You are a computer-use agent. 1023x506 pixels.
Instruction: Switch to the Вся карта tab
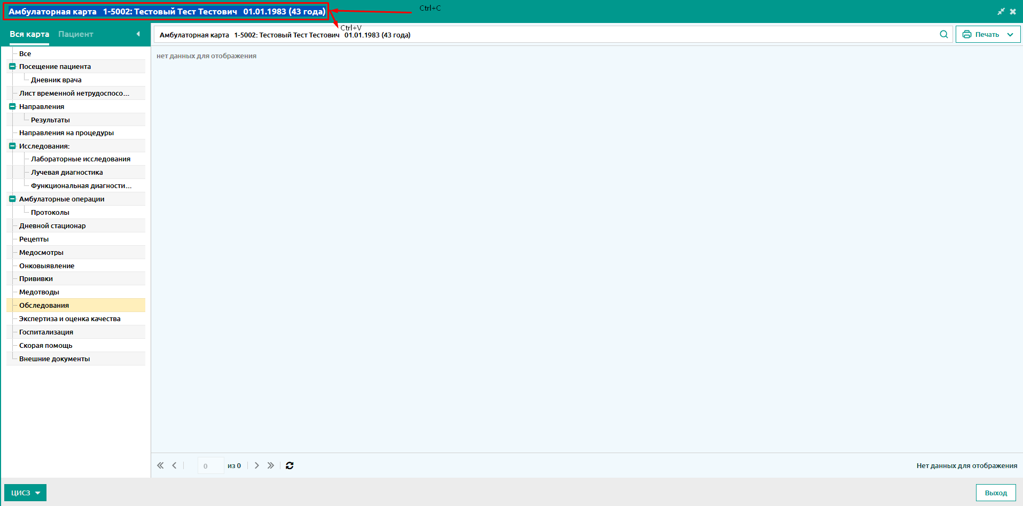pos(29,34)
